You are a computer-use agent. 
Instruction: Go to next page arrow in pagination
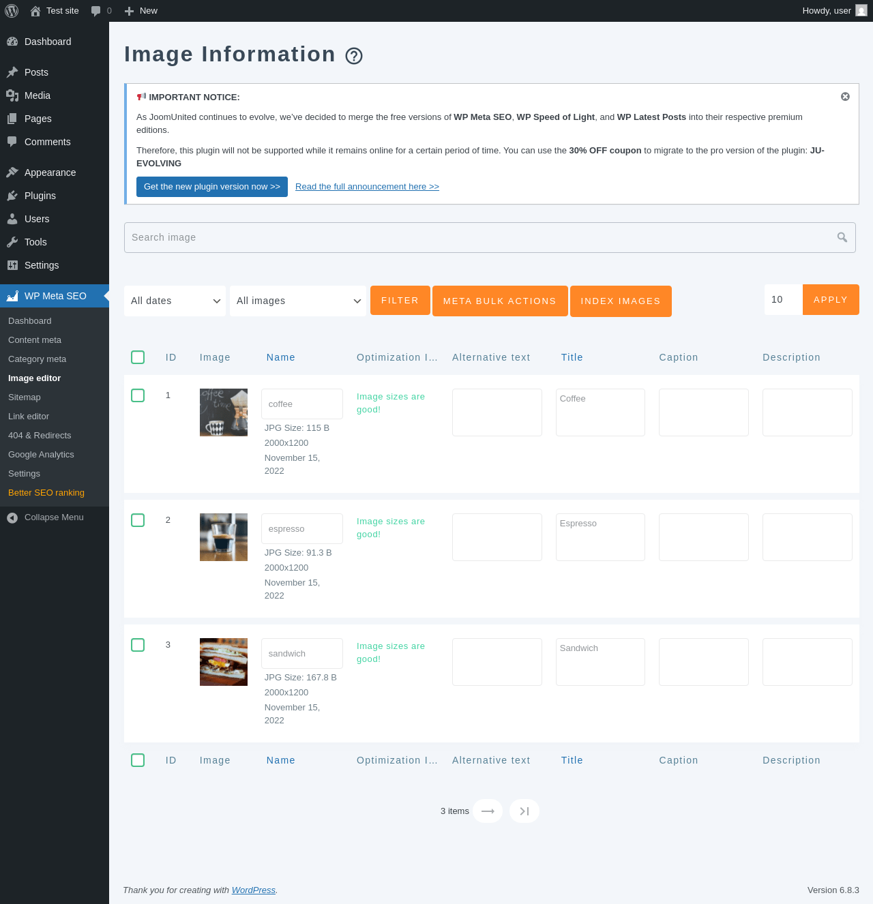(488, 811)
